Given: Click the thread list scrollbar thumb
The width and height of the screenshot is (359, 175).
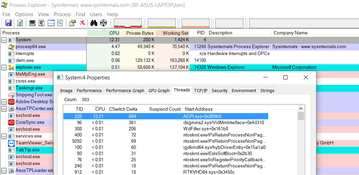Looking at the screenshot, I should (x=301, y=116).
